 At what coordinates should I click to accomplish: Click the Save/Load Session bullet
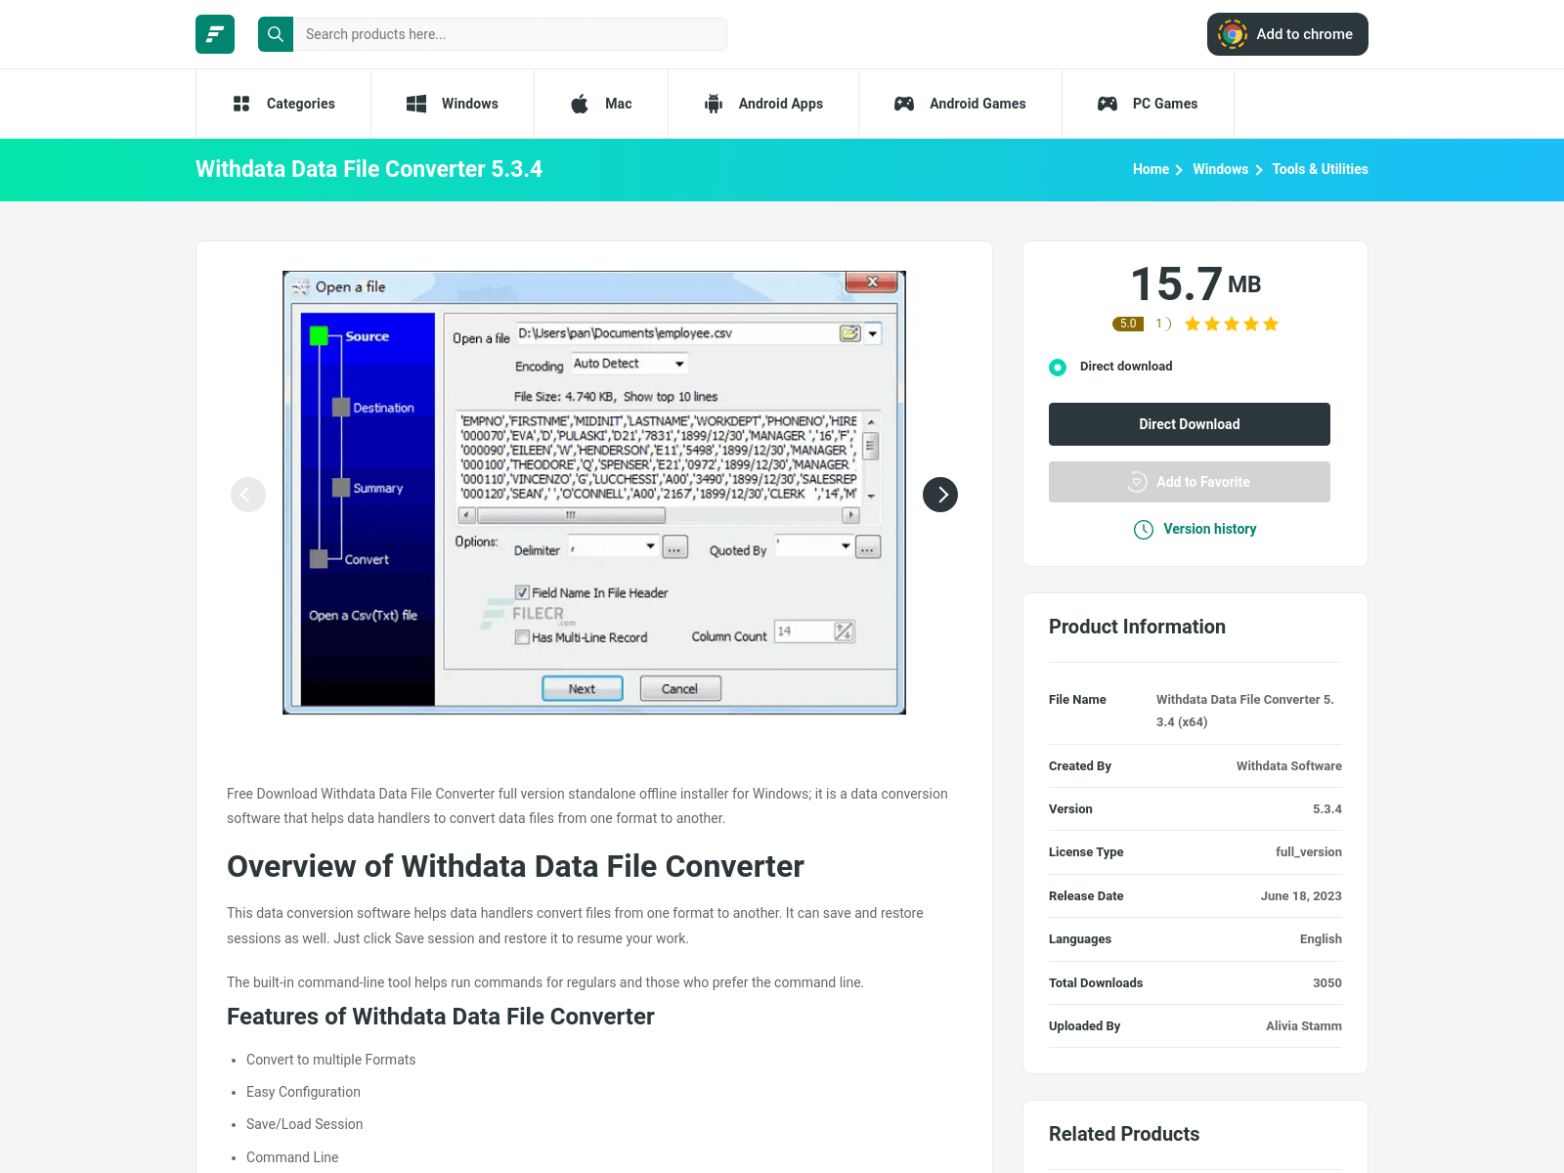pyautogui.click(x=304, y=1124)
